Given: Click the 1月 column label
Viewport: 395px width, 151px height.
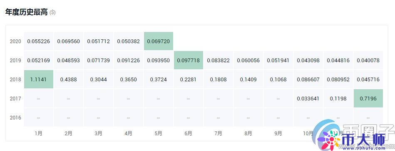Looking at the screenshot, I should (39, 134).
